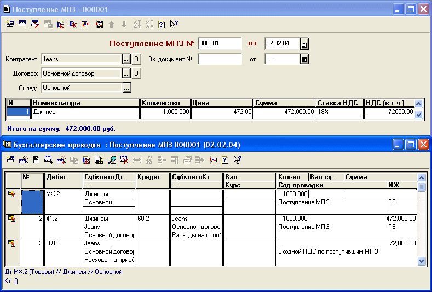Click the search magnifier icon in postings toolbar
432x292 pixels.
pos(112,159)
